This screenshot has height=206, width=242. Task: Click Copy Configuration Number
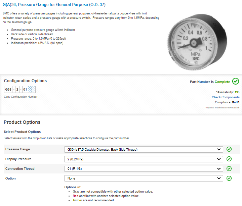[21, 97]
